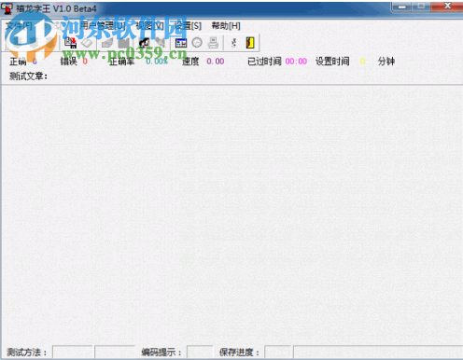
Task: Open the 视图[V] menu
Action: click(150, 26)
